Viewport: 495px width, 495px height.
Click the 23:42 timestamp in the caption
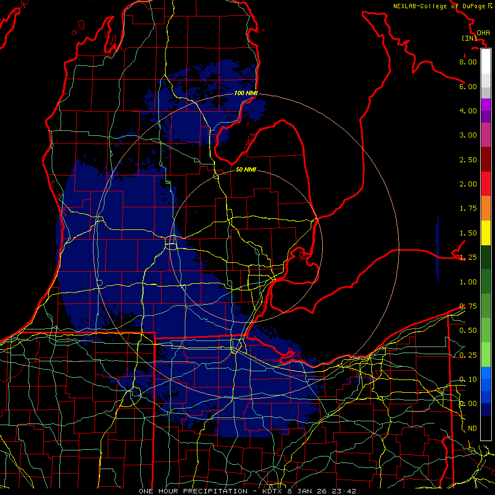(x=343, y=491)
